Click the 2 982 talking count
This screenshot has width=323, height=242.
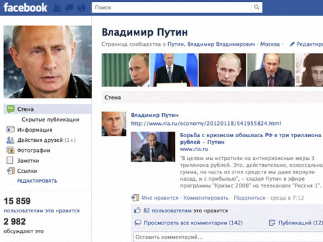click(15, 222)
